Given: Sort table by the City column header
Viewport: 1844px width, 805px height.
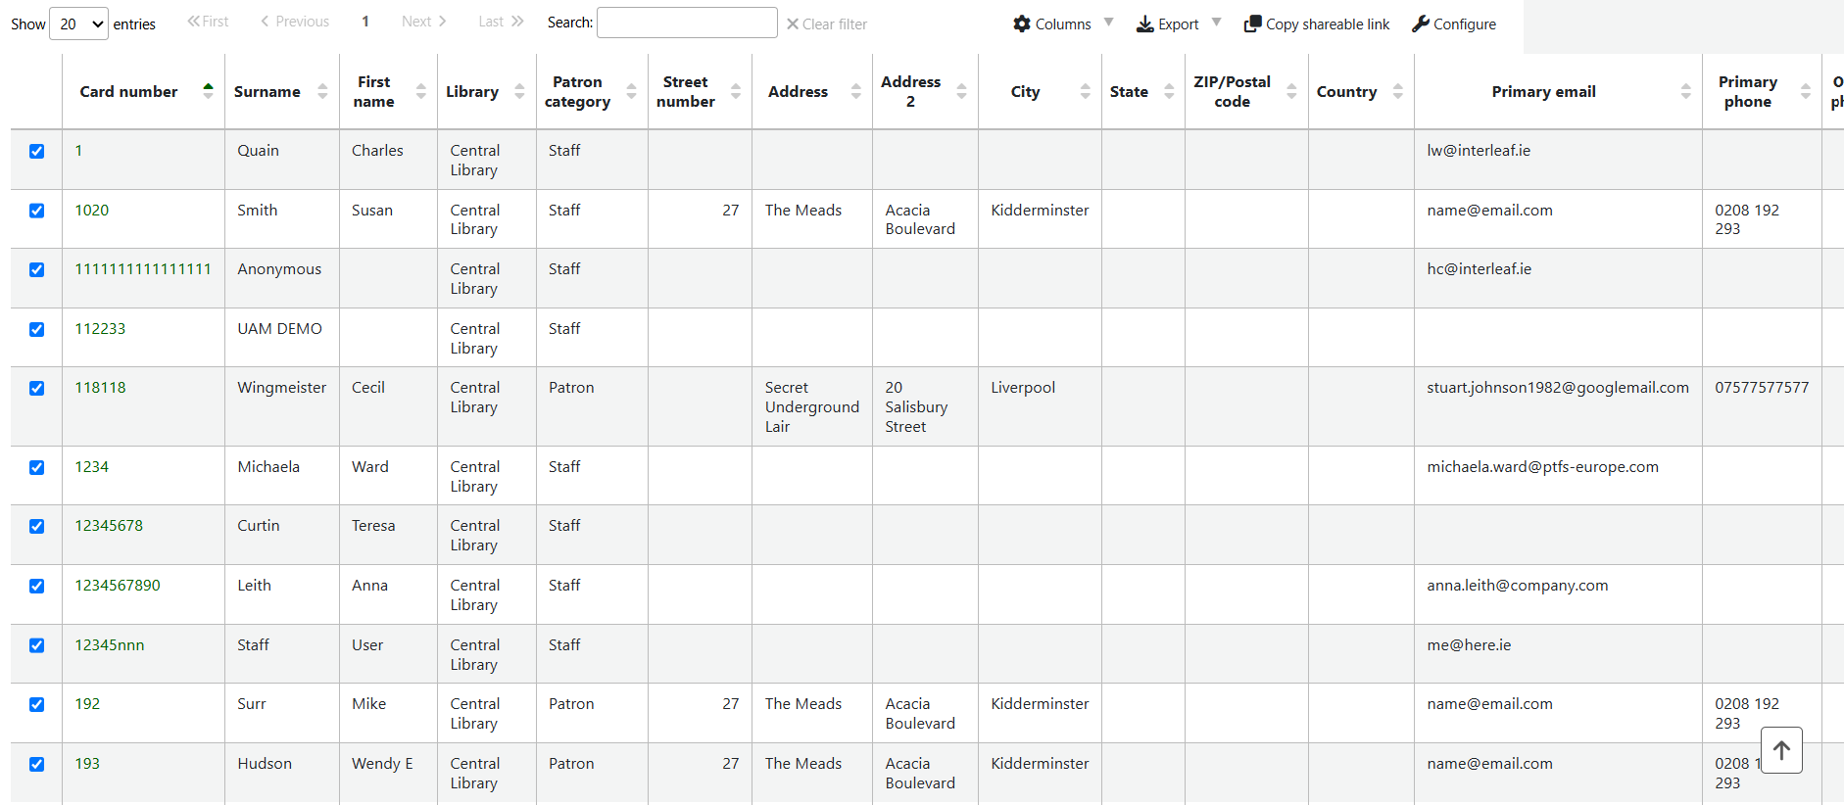Looking at the screenshot, I should point(1025,91).
